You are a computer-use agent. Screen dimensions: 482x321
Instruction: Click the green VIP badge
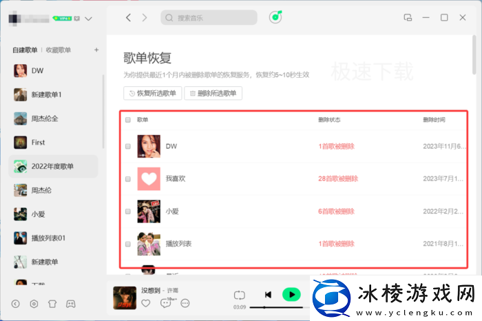[63, 19]
